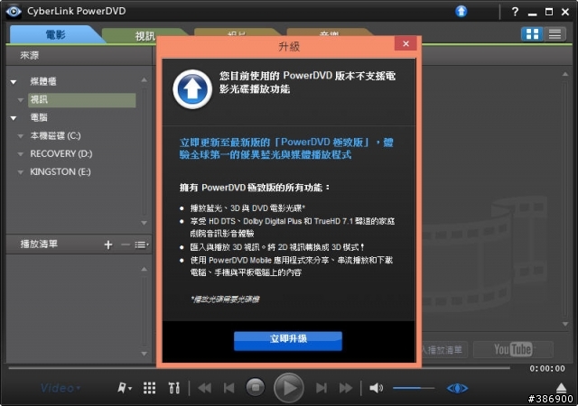Stop playback
Viewport: 578px width, 406px height.
(255, 388)
